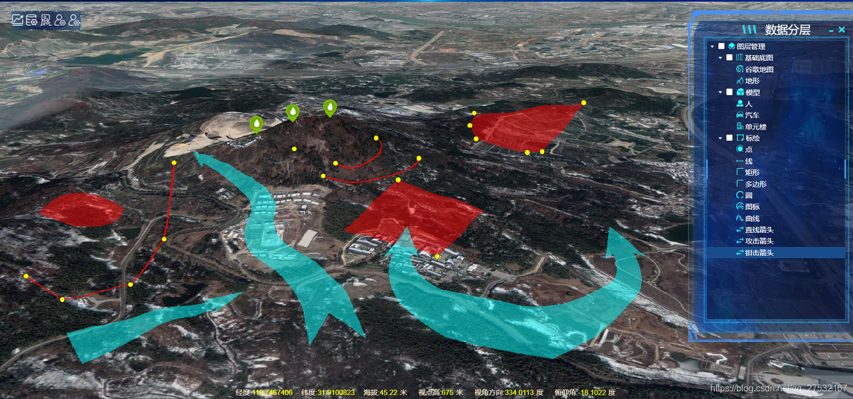Image resolution: width=853 pixels, height=399 pixels.
Task: Choose the 直线箭头 straight arrow icon
Action: click(x=740, y=230)
